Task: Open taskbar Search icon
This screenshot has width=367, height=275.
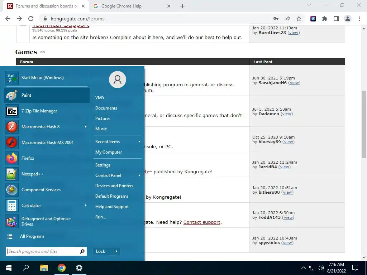Action: click(x=26, y=268)
